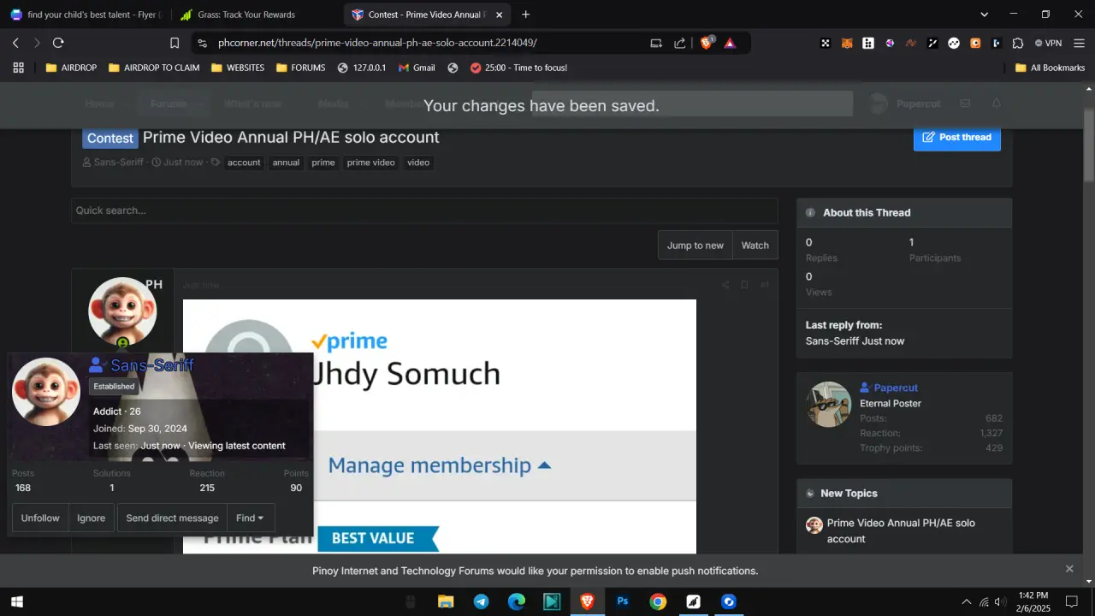
Task: Open the volume icon in system tray
Action: (x=999, y=601)
